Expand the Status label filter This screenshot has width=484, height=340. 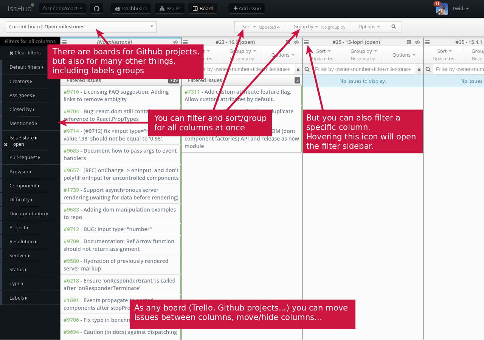coord(18,270)
